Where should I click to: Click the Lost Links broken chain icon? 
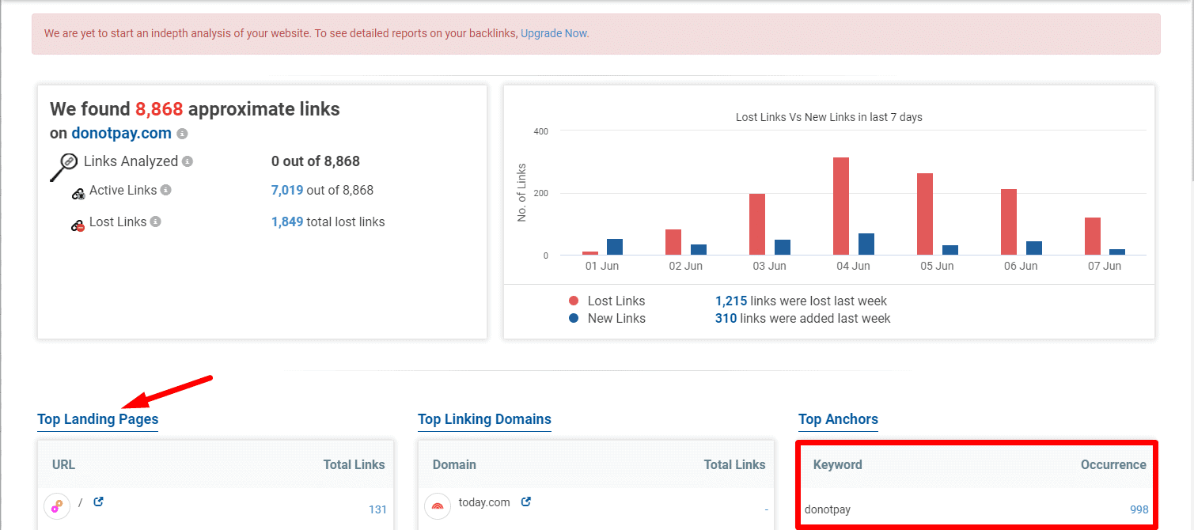click(x=78, y=225)
